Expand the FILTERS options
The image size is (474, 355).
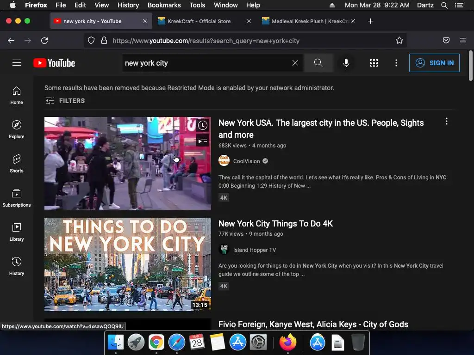coord(65,100)
